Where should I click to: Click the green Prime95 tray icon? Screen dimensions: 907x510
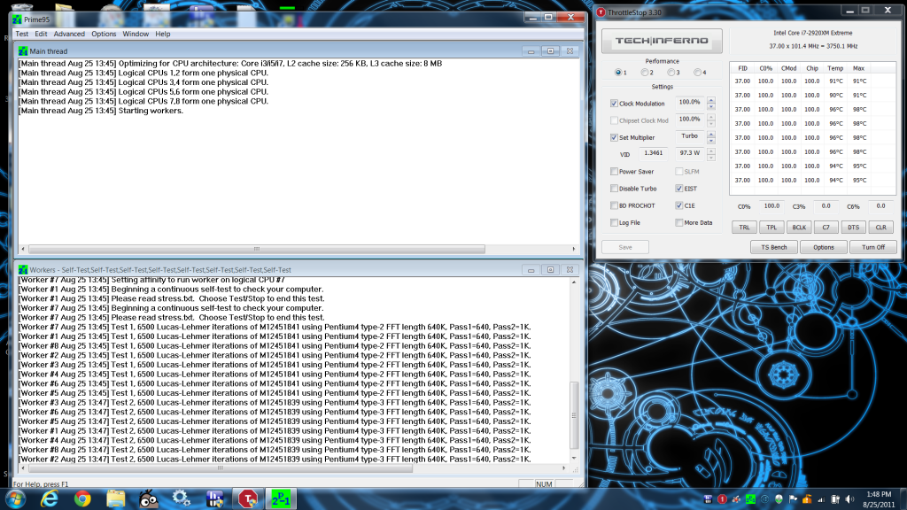coord(750,499)
